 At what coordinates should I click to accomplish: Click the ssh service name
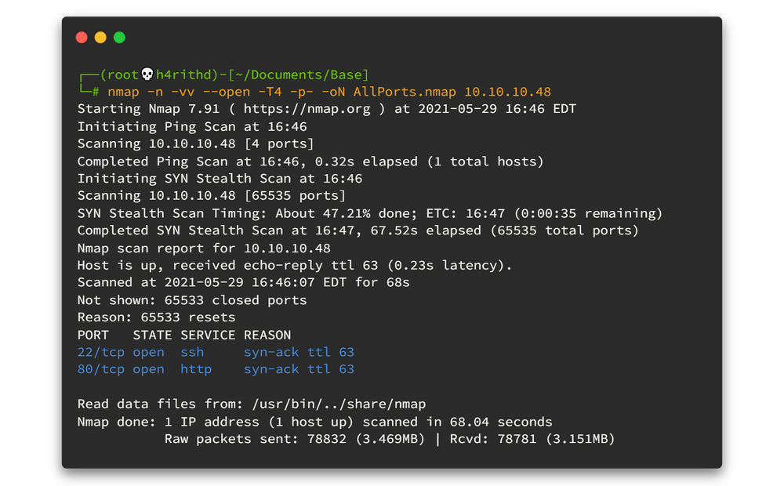pyautogui.click(x=192, y=352)
